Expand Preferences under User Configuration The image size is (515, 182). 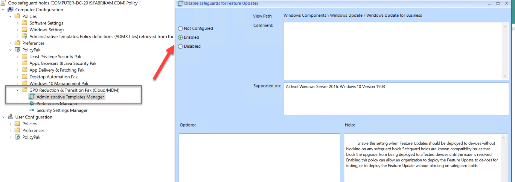(x=10, y=130)
